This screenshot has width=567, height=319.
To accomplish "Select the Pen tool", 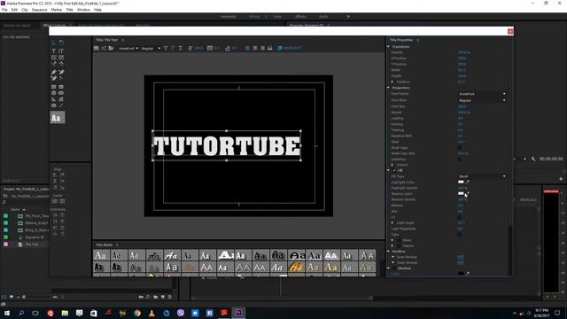I will (53, 72).
